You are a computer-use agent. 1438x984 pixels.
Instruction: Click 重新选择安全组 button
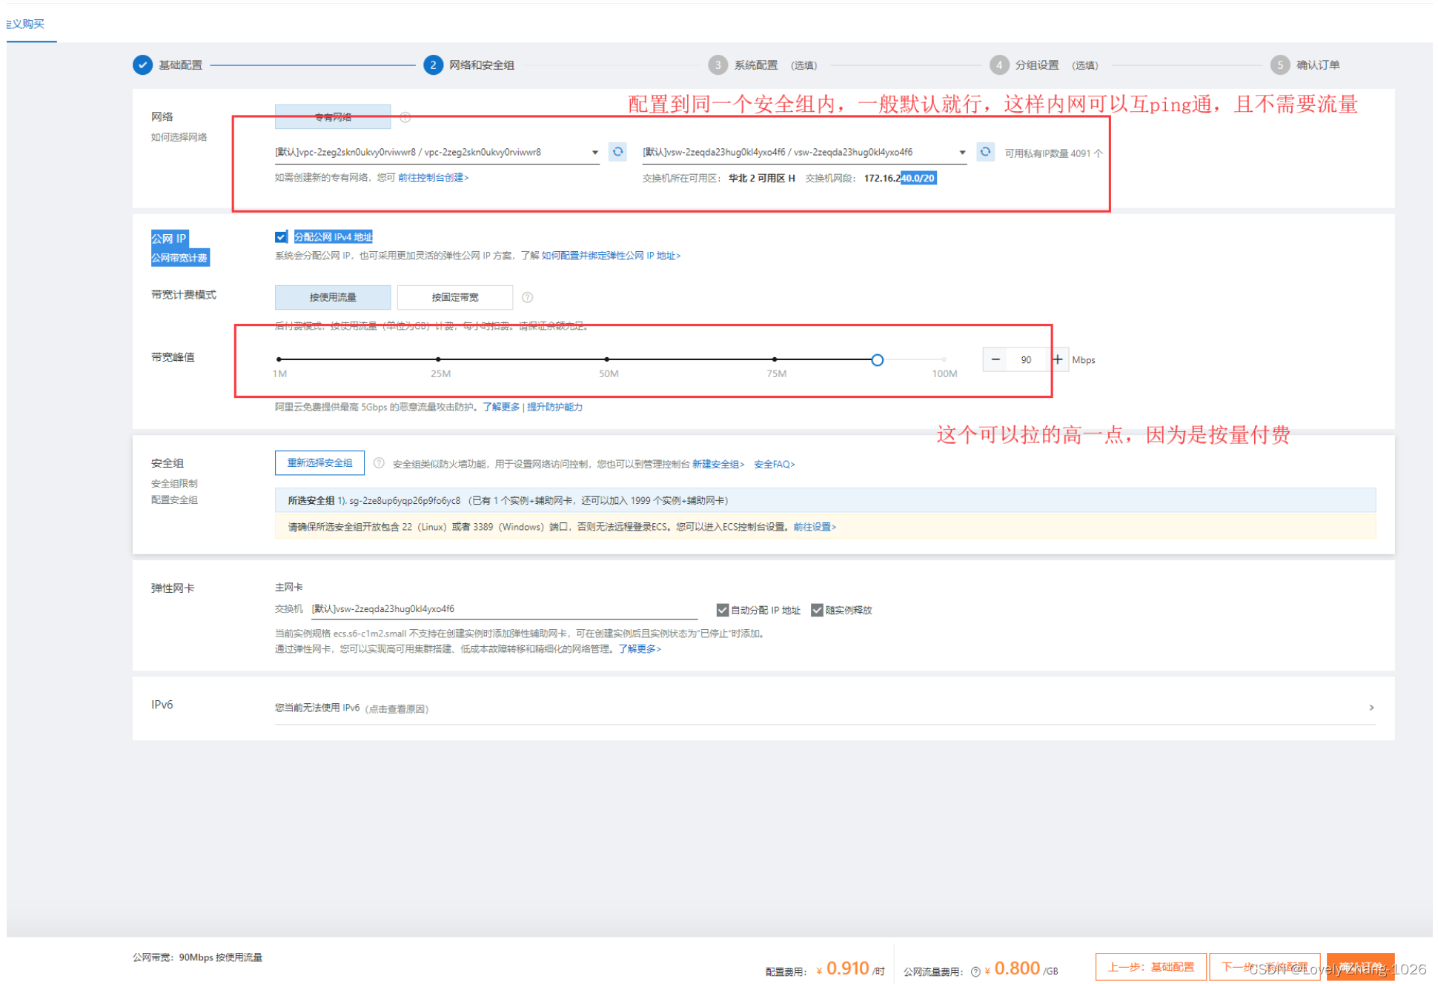coord(319,463)
